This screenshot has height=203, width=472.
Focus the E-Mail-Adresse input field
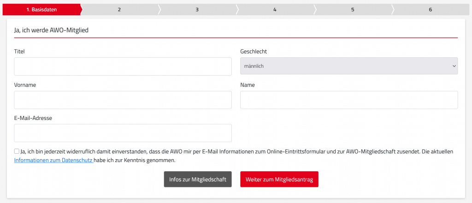tap(123, 133)
